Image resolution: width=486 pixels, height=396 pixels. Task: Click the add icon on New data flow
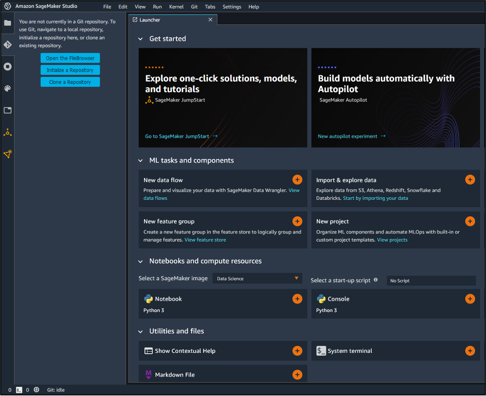[x=297, y=179]
